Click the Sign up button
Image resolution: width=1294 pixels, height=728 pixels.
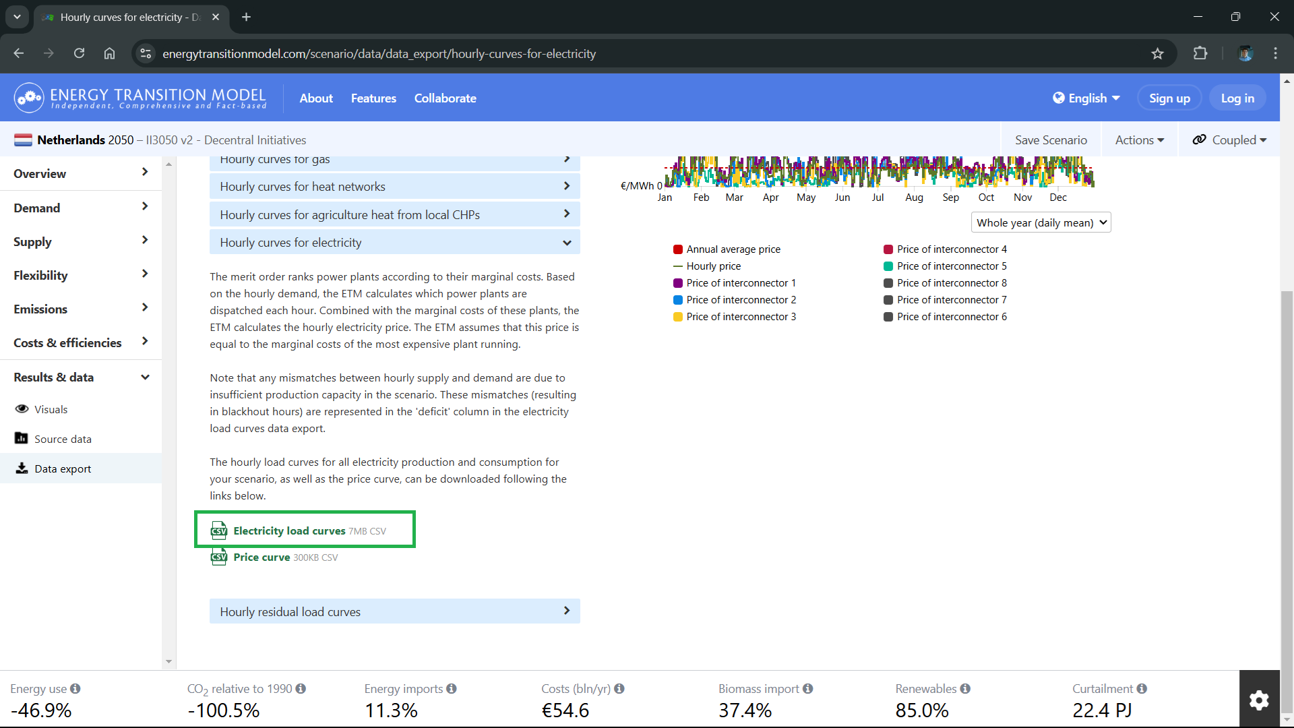1169,98
